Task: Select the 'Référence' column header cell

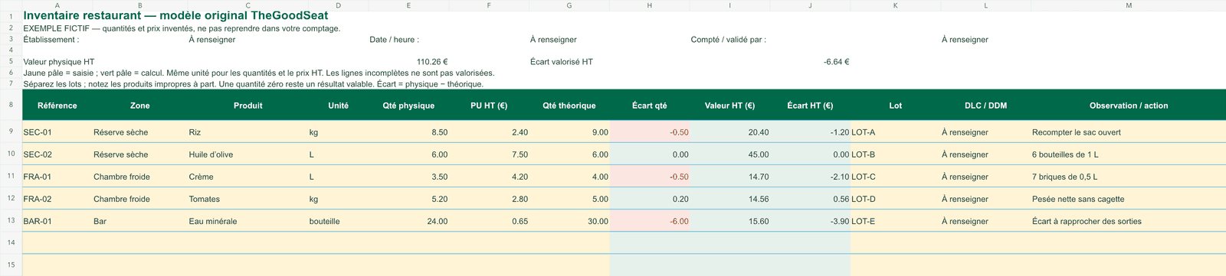Action: (x=57, y=106)
